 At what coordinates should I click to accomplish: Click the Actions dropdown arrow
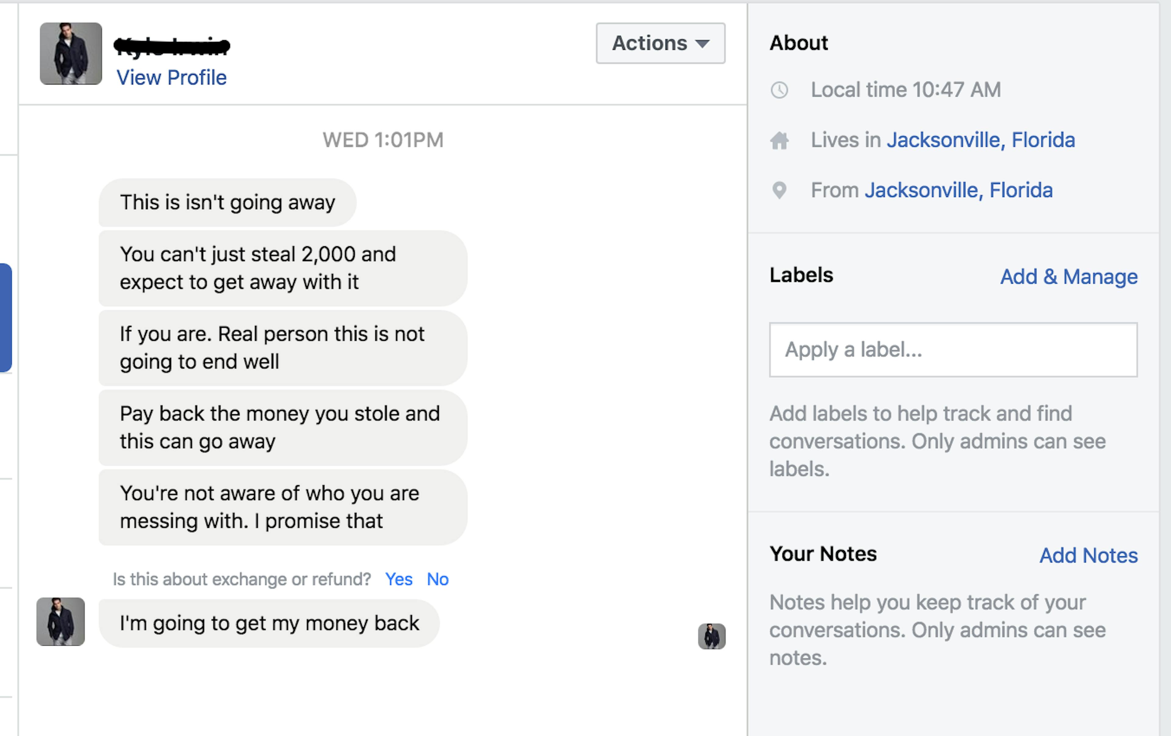point(702,44)
